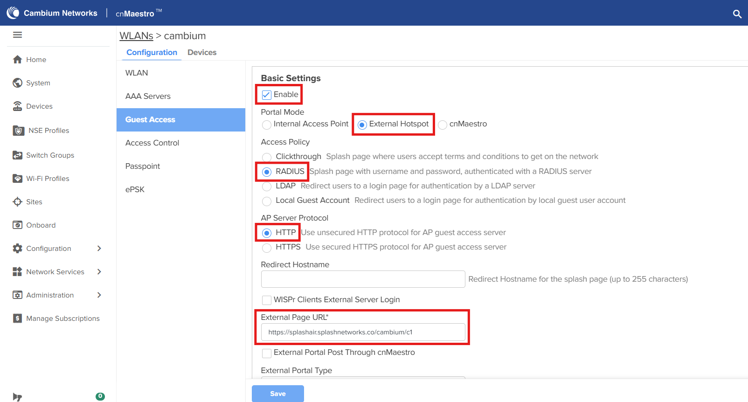Select cnMaestro portal mode
Image resolution: width=748 pixels, height=402 pixels.
point(443,125)
